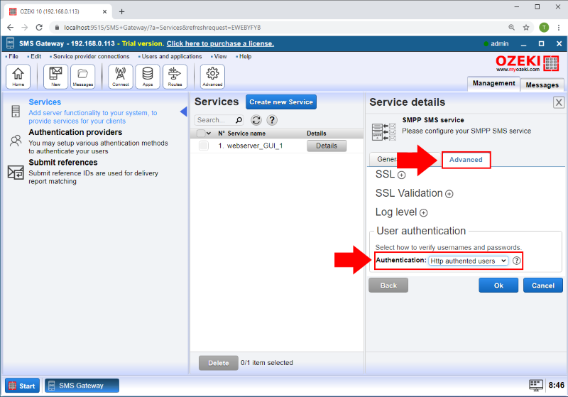Focus the Services search field
This screenshot has height=397, width=568.
pos(215,120)
